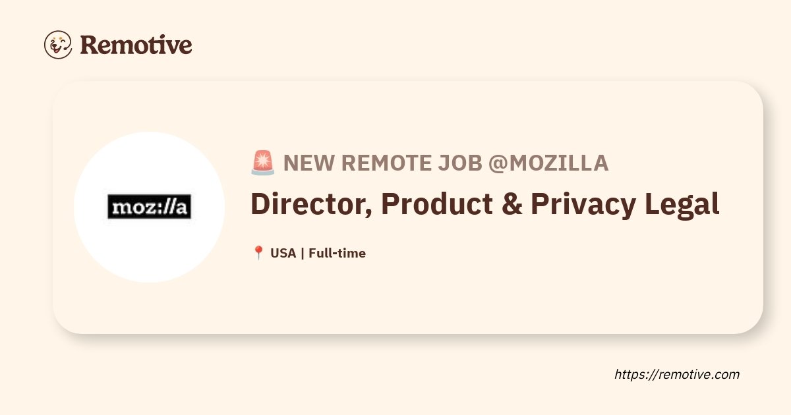Click the red location pin icon
The width and height of the screenshot is (791, 415).
[x=258, y=253]
